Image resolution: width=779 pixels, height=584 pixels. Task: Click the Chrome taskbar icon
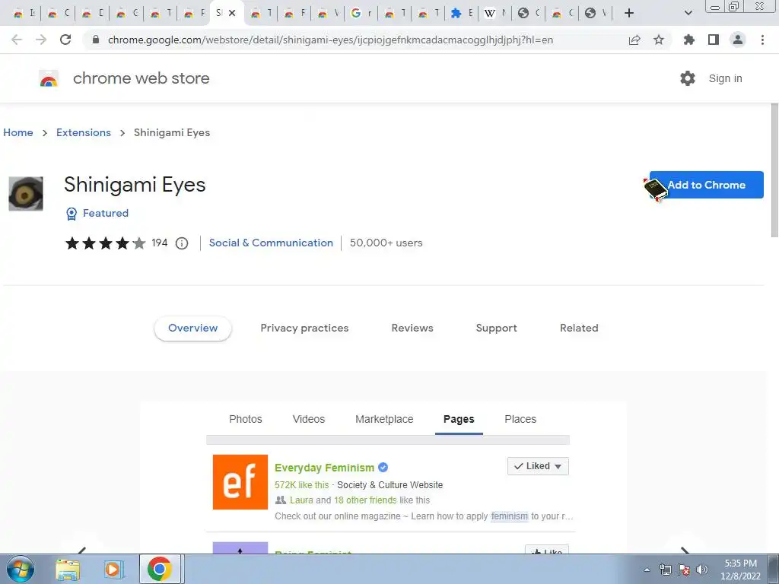160,569
